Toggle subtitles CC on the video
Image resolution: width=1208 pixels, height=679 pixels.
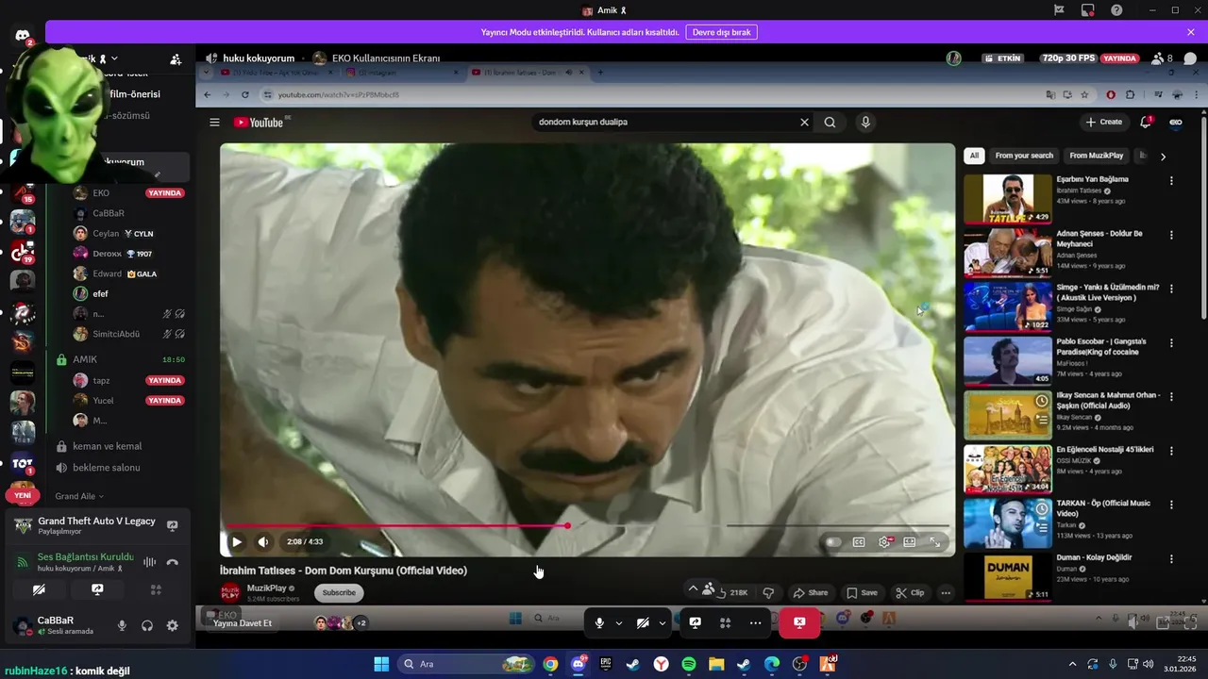(859, 542)
